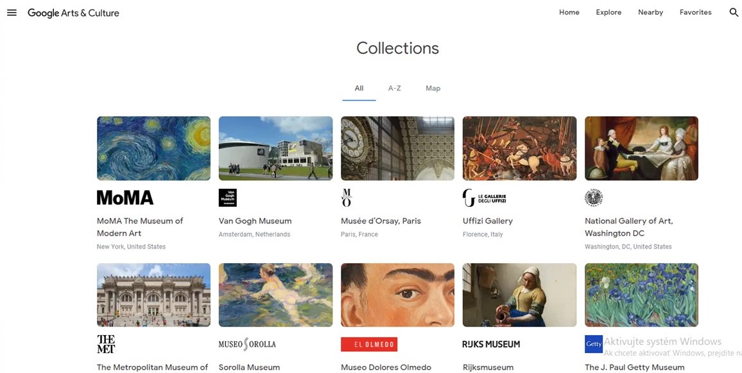Click the 'Amsterdam, Netherlands' location text
Viewport: 742px width, 373px height.
pyautogui.click(x=255, y=234)
